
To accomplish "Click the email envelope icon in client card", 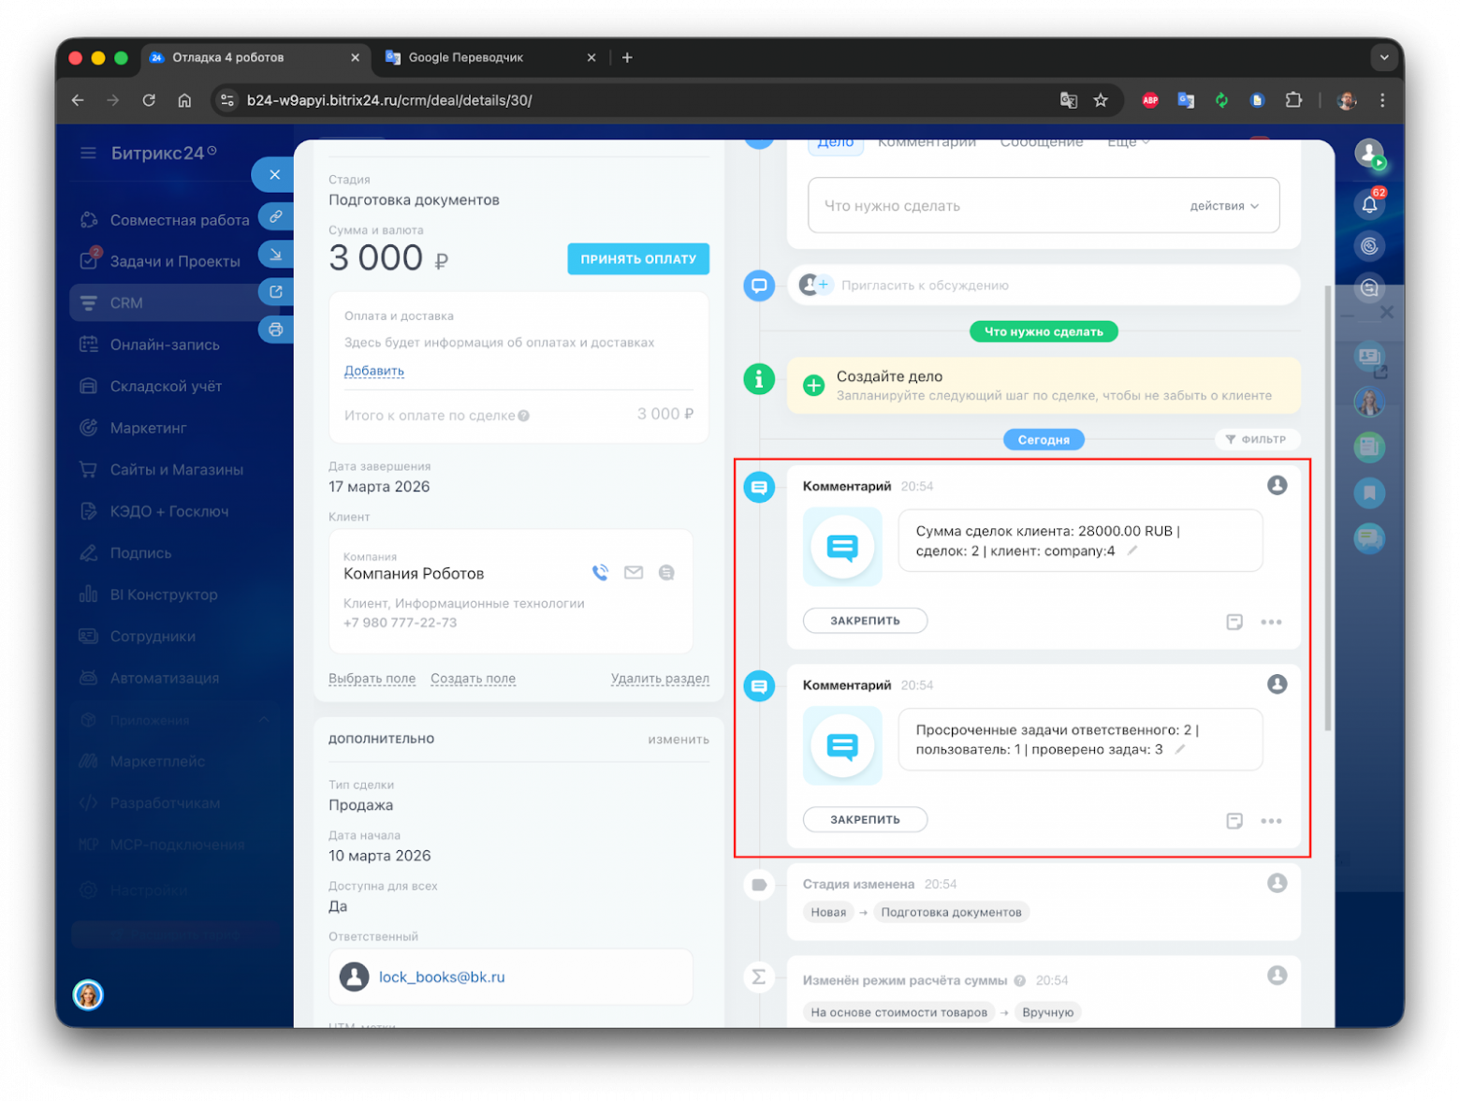I will tap(634, 573).
